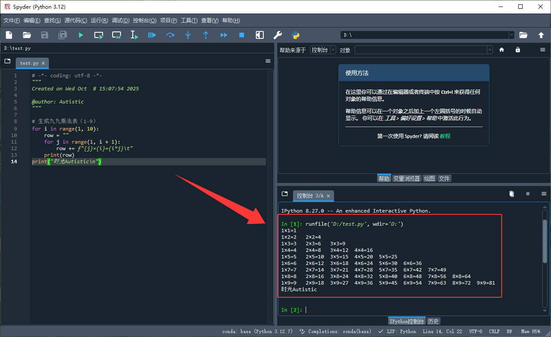
Task: Step into the current function
Action: click(188, 35)
